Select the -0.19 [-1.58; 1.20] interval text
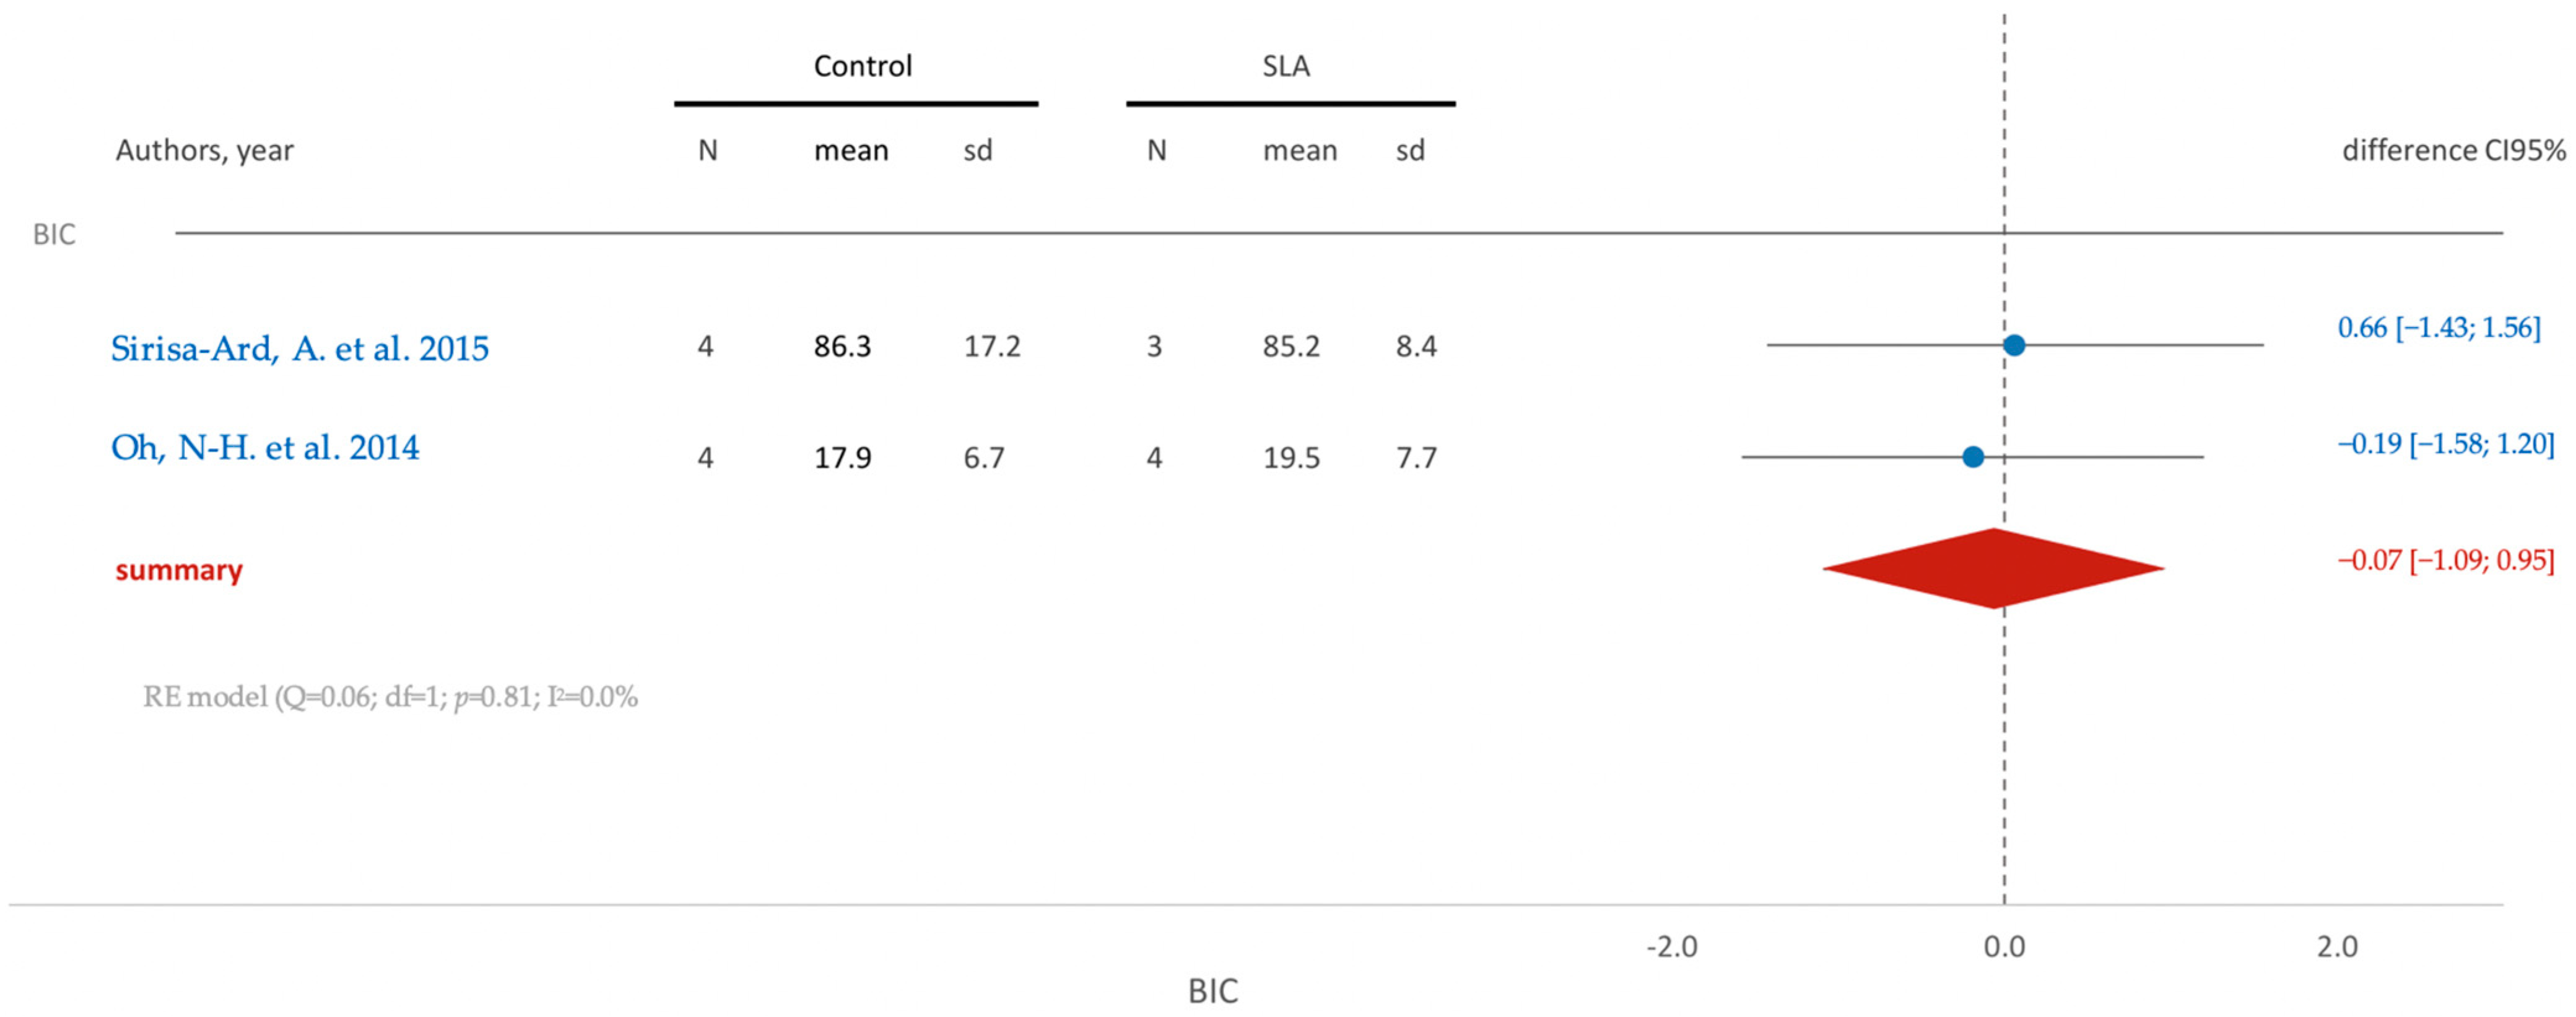Screen dimensions: 2576x1017 2446,444
